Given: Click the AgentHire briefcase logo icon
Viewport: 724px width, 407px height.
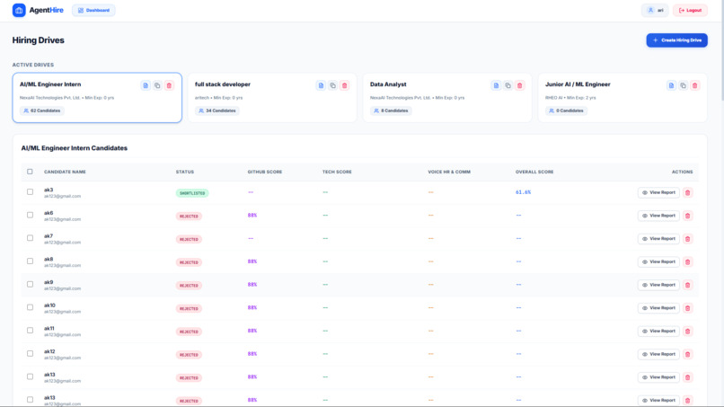Looking at the screenshot, I should [x=19, y=10].
